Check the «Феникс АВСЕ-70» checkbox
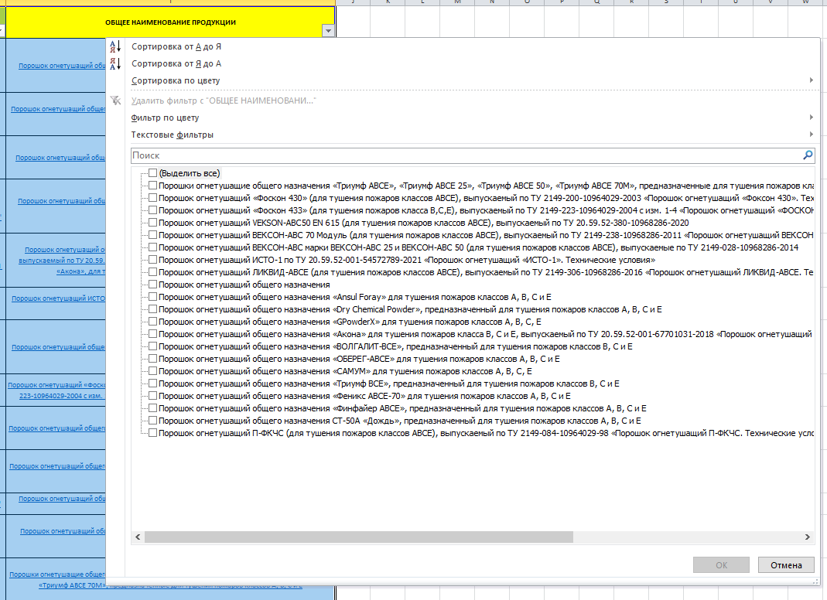The height and width of the screenshot is (600, 827). (x=152, y=396)
